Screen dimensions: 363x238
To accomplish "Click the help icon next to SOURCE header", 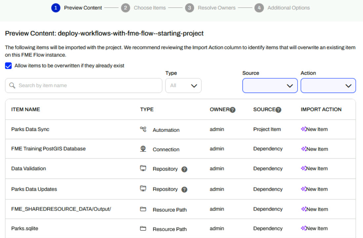I will 278,110.
